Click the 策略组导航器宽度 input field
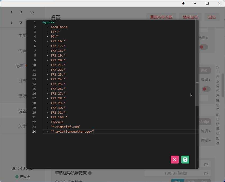Viewport: 225px width, 182px height. (178, 173)
